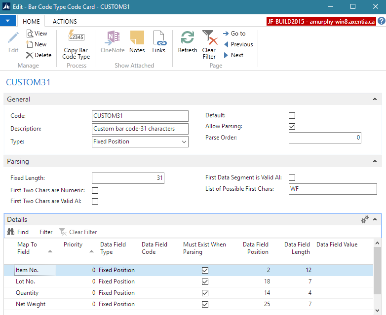This screenshot has width=386, height=315.
Task: Click the Details settings gear icon
Action: [365, 220]
